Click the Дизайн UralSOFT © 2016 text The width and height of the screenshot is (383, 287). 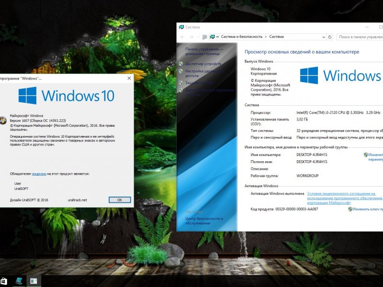pyautogui.click(x=29, y=200)
